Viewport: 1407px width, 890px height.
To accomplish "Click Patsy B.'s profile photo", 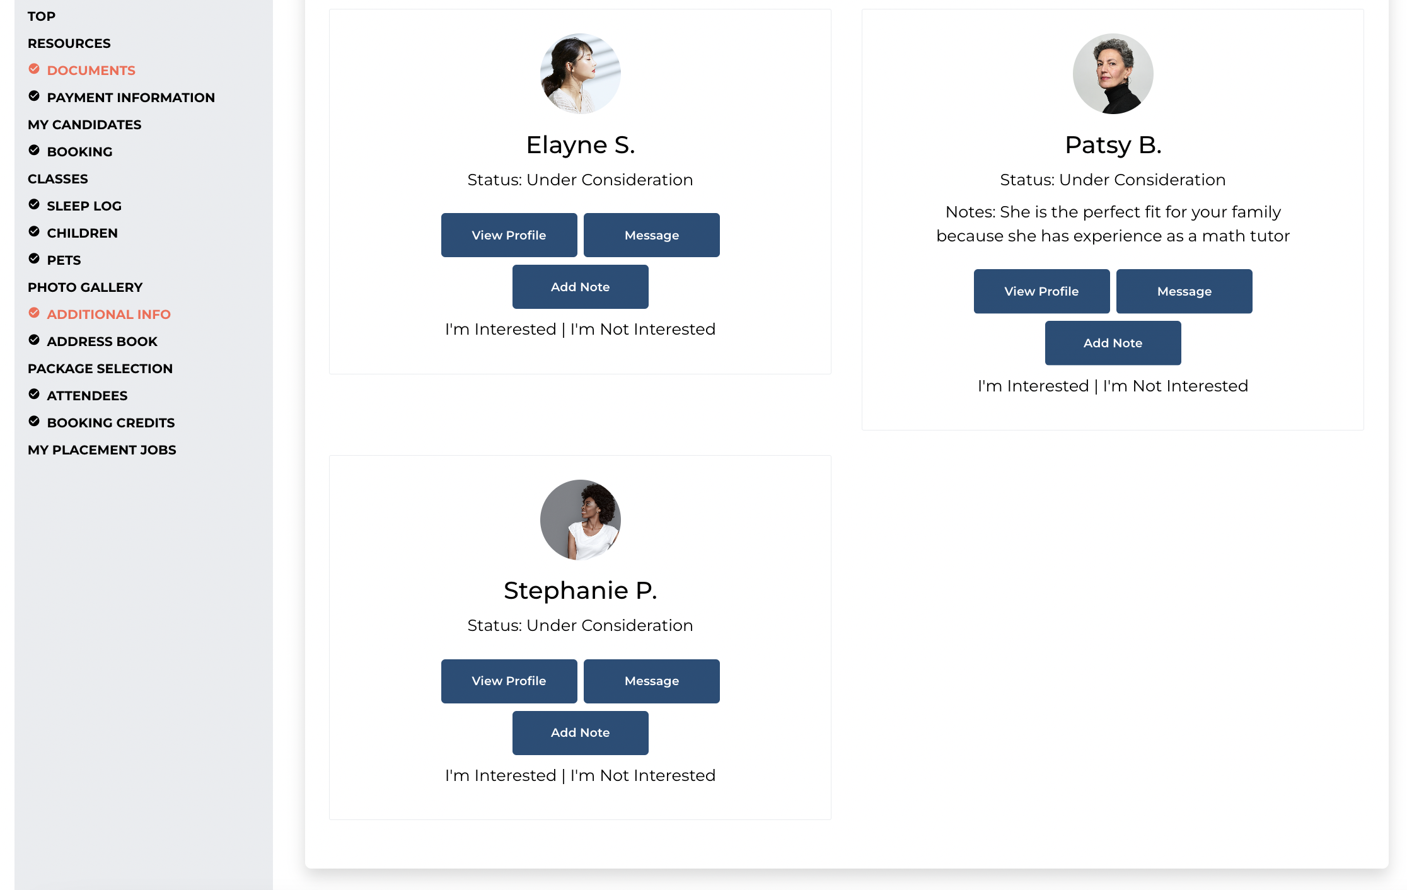I will (x=1113, y=73).
